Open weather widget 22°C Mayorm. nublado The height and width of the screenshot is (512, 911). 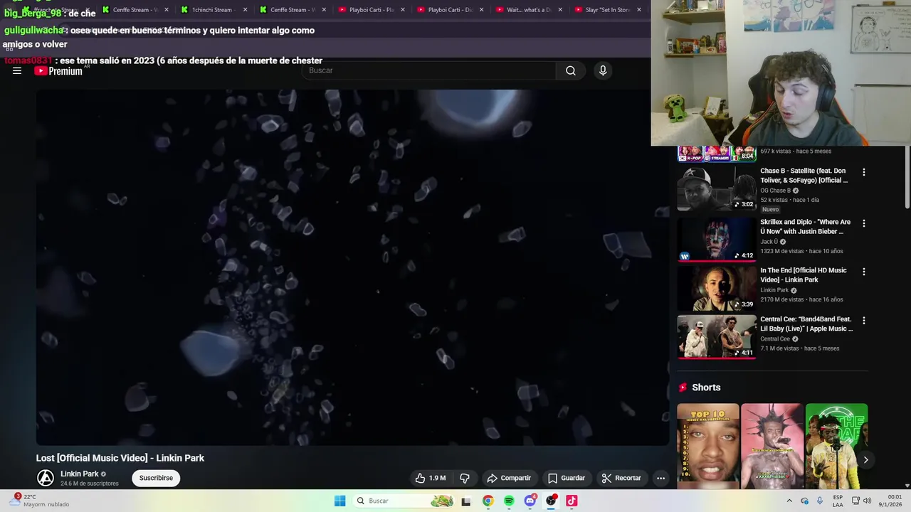click(x=40, y=501)
